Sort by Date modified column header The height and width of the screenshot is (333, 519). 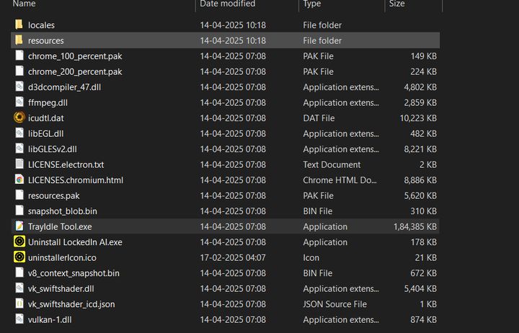[x=227, y=4]
